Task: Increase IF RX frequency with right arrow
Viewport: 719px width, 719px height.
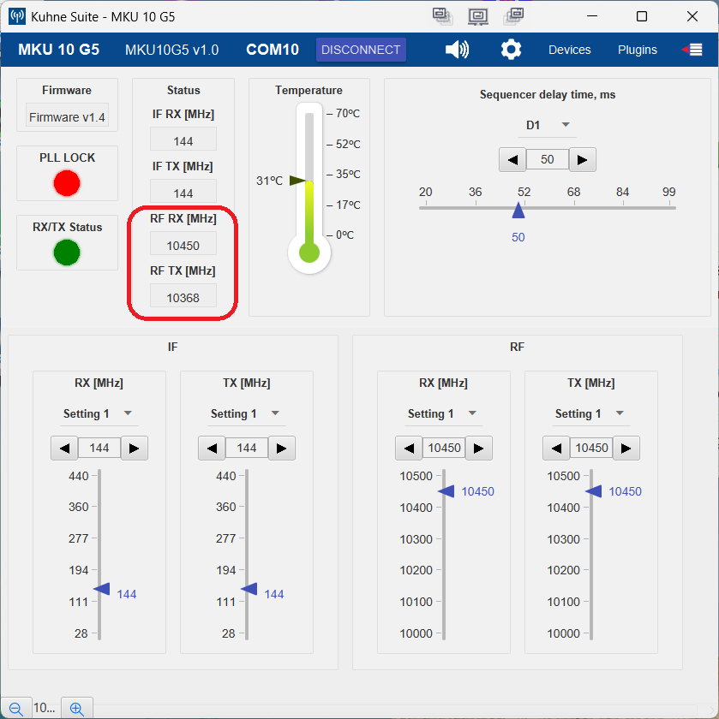Action: click(x=134, y=448)
